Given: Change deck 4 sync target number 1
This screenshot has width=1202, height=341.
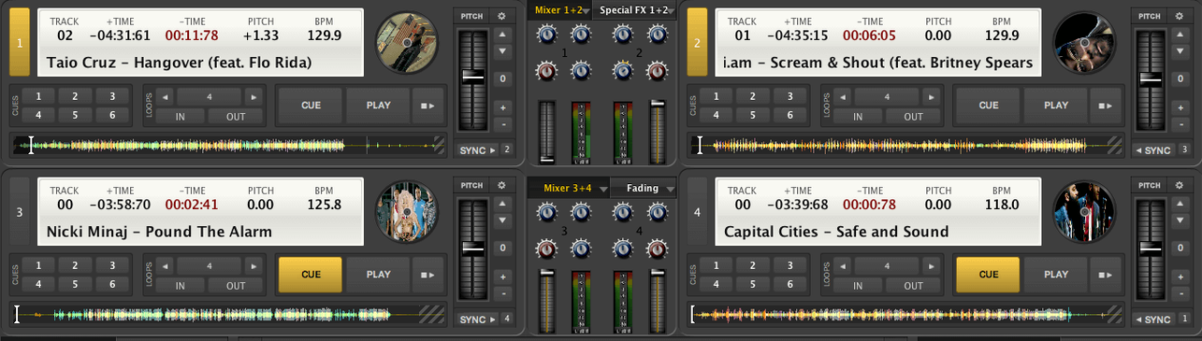Looking at the screenshot, I should point(1184,320).
